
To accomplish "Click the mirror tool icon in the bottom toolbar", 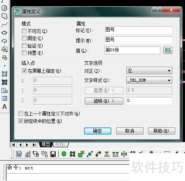I will [x=124, y=154].
